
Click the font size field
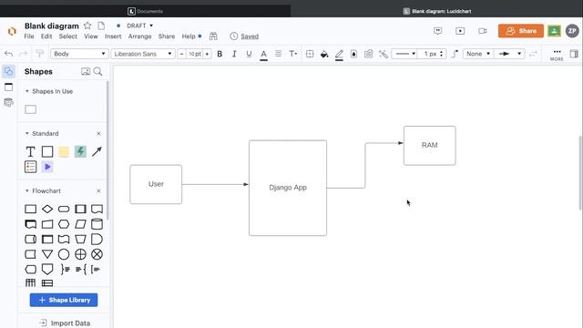(194, 54)
